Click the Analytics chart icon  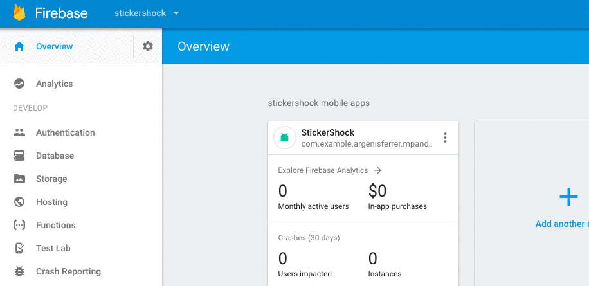click(x=19, y=84)
